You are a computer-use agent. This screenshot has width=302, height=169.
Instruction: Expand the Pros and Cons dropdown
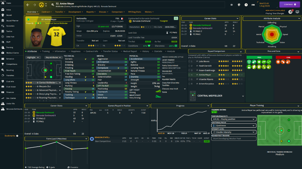[x=274, y=51]
